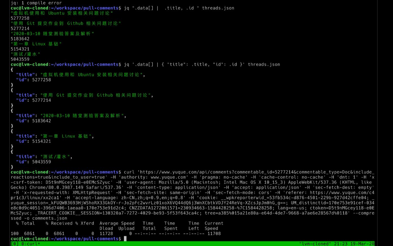
Task: Click the "% Total" progress column header
Action: coord(25,223)
